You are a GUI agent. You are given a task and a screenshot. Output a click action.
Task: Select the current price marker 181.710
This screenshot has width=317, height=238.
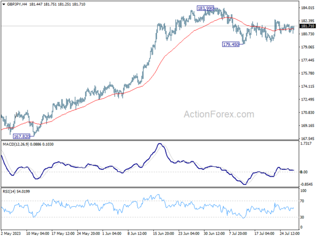[x=307, y=26]
